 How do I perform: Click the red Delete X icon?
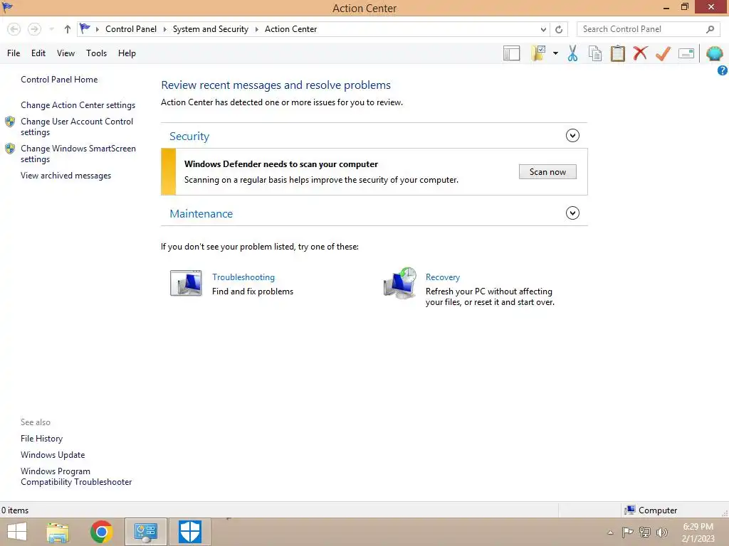point(640,53)
